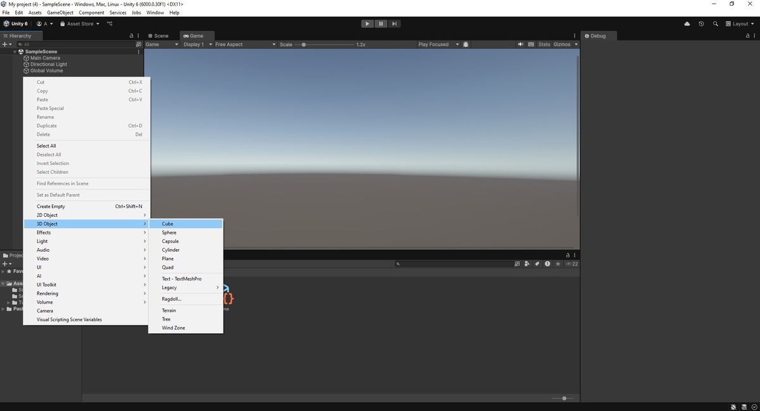Click the Unity cloud services icon

point(687,23)
